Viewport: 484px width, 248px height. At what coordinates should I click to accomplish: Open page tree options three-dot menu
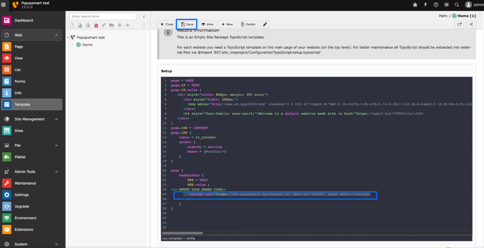coord(144,25)
